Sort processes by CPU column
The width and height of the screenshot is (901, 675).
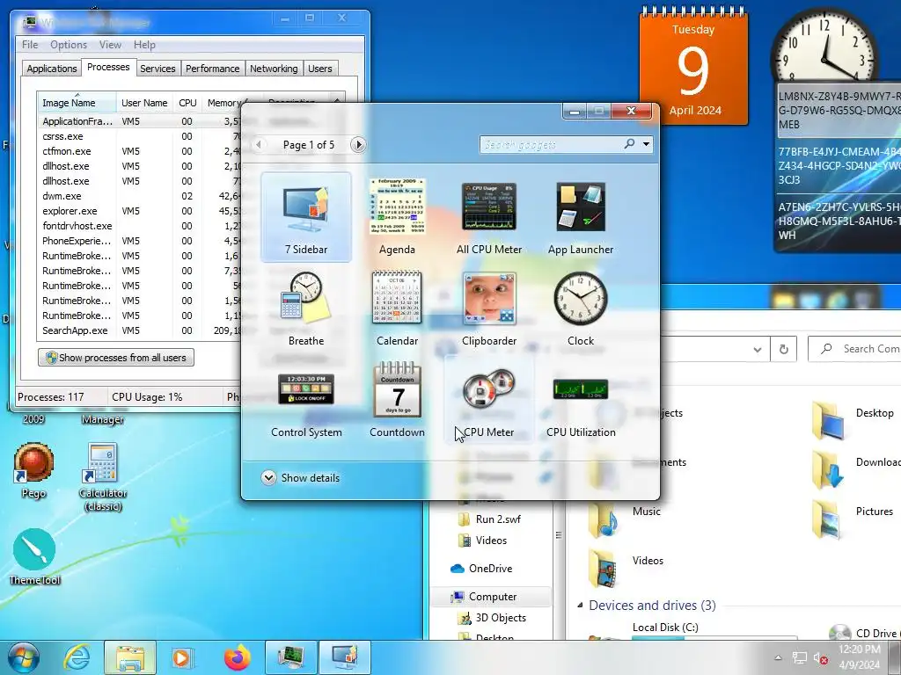coord(187,103)
